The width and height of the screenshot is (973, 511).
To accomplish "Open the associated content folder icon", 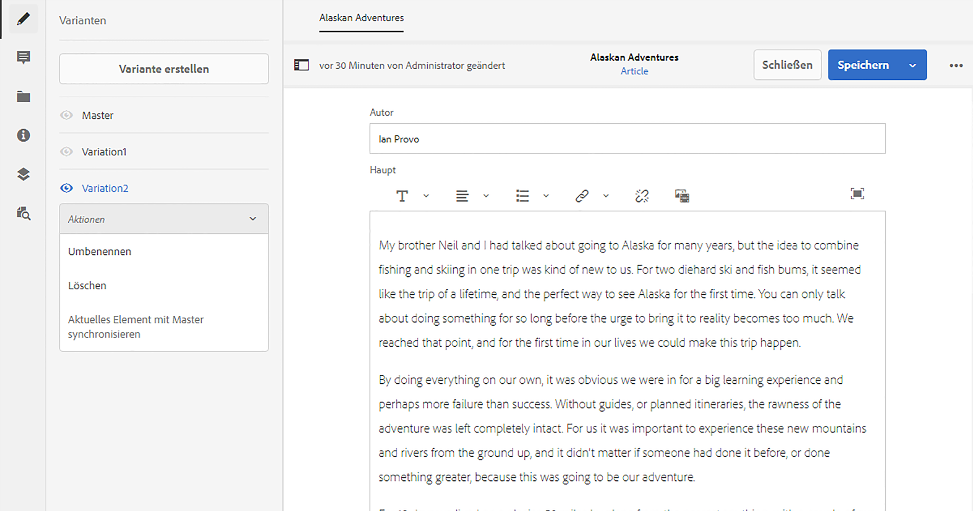I will 23,97.
